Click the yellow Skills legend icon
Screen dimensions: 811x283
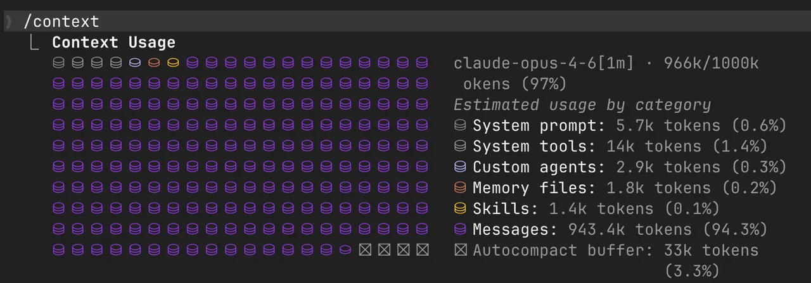pyautogui.click(x=460, y=209)
